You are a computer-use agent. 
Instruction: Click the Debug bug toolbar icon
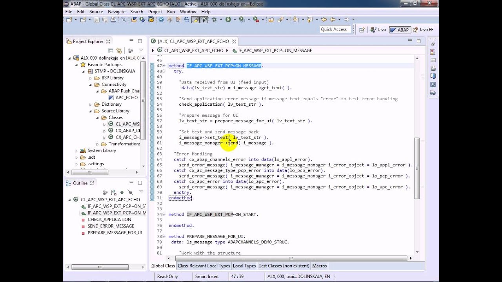pos(214,20)
